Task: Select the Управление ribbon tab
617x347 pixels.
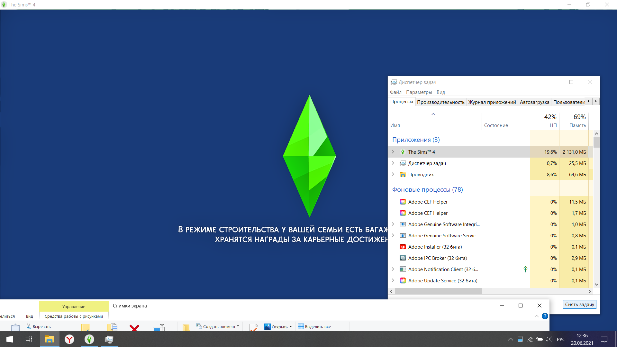Action: point(74,306)
